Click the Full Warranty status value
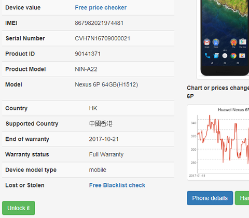 tap(106, 154)
